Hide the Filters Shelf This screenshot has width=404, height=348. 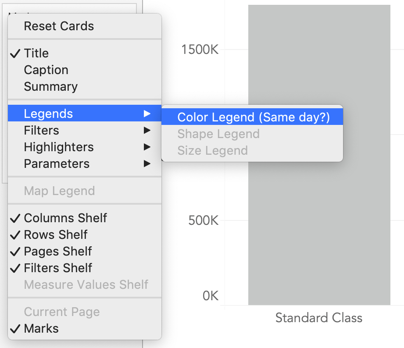tap(58, 268)
